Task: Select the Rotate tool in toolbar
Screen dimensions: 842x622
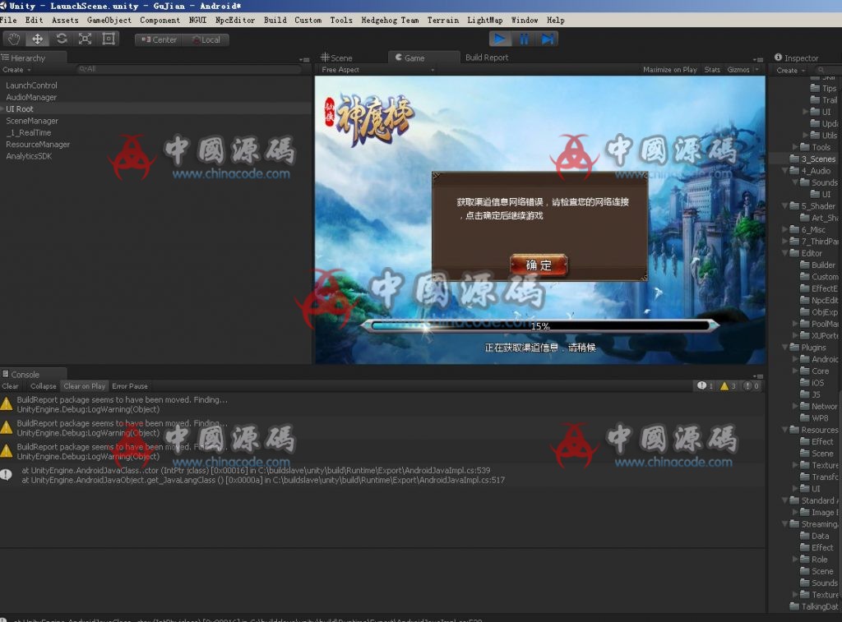Action: 61,39
